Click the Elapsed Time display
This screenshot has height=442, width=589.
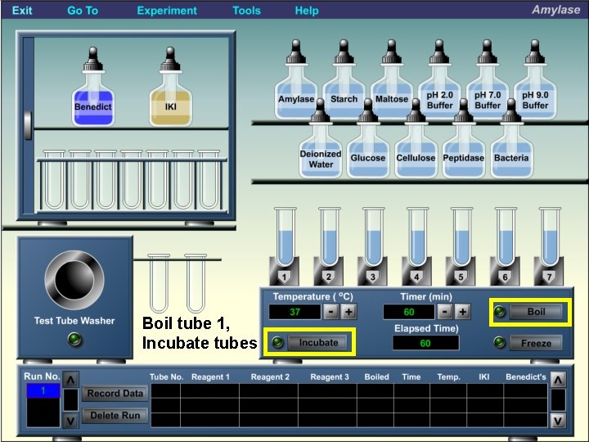coord(425,343)
